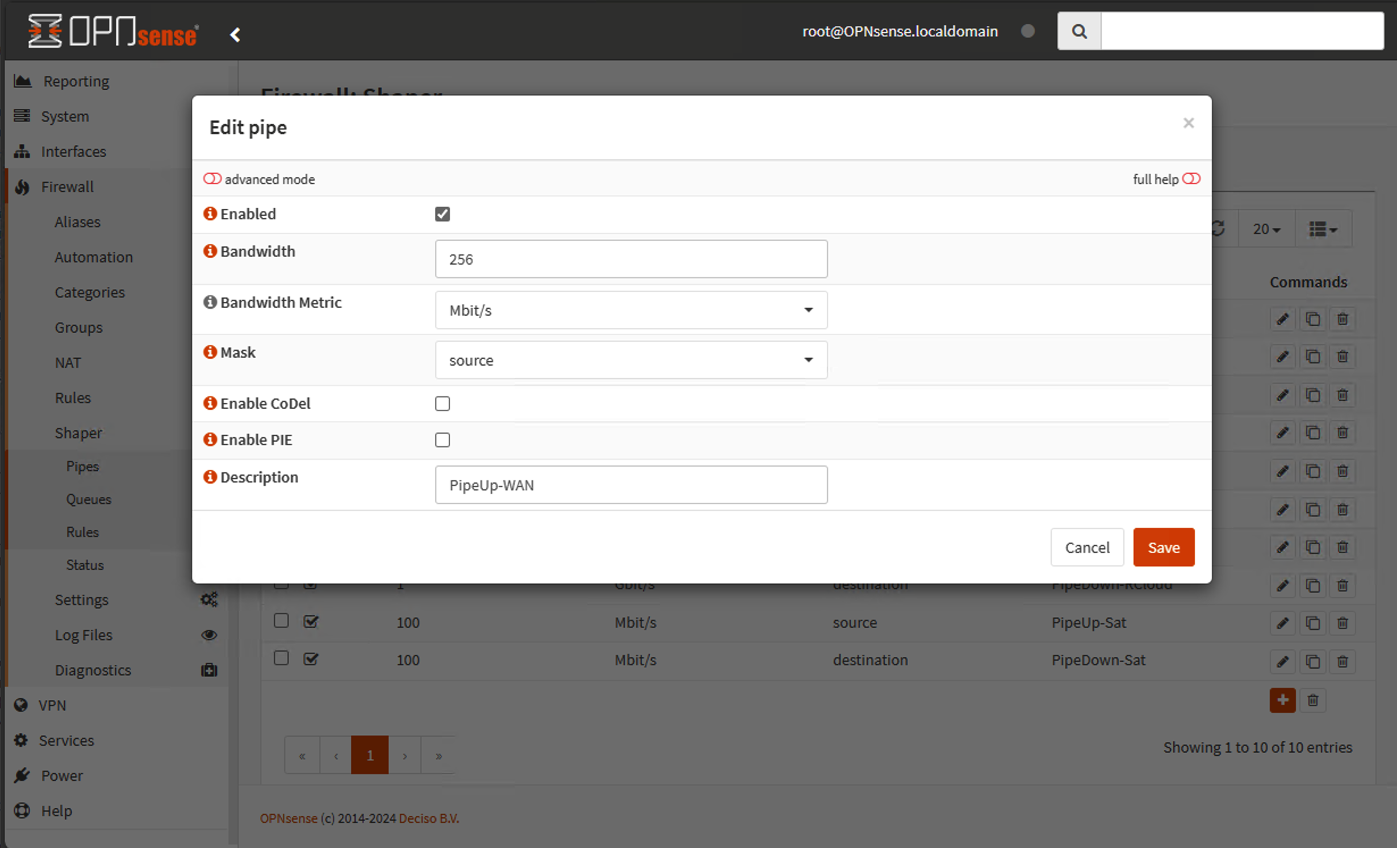The height and width of the screenshot is (848, 1397).
Task: Edit the PipeUp-Sat pipe
Action: pos(1282,623)
